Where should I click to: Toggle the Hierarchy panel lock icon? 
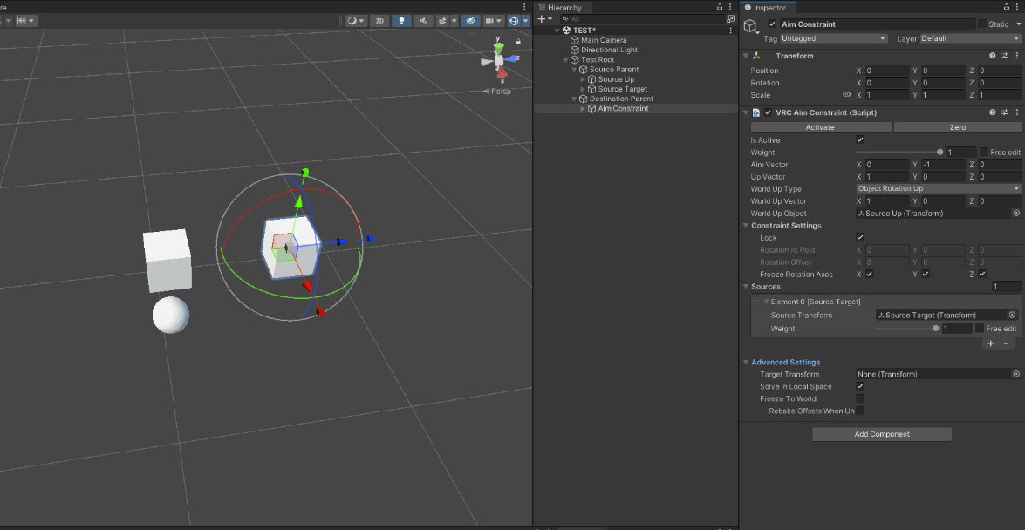pos(720,7)
